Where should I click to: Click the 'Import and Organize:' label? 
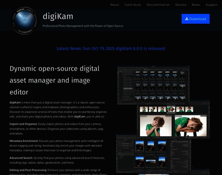point(23,124)
